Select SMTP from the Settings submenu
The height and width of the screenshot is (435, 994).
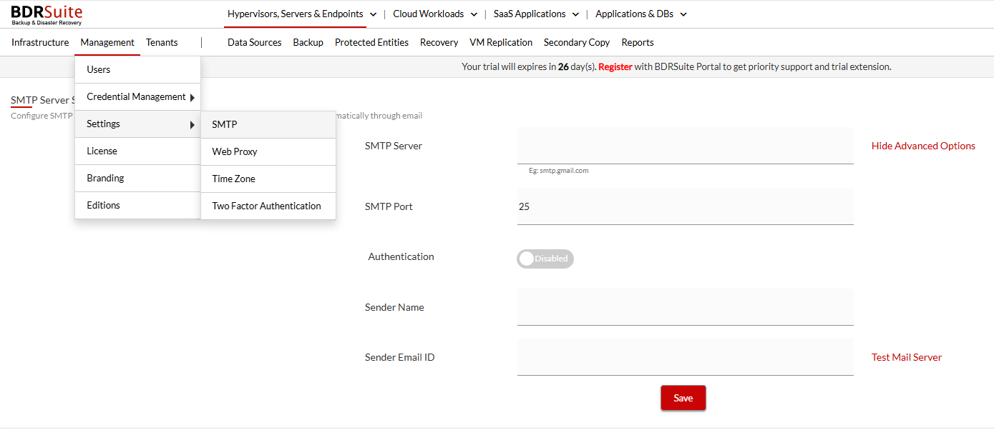(x=225, y=124)
